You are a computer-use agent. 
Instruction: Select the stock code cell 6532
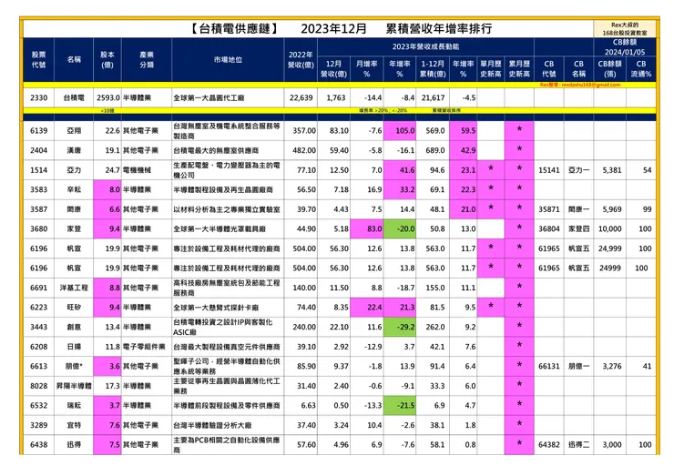[x=38, y=406]
